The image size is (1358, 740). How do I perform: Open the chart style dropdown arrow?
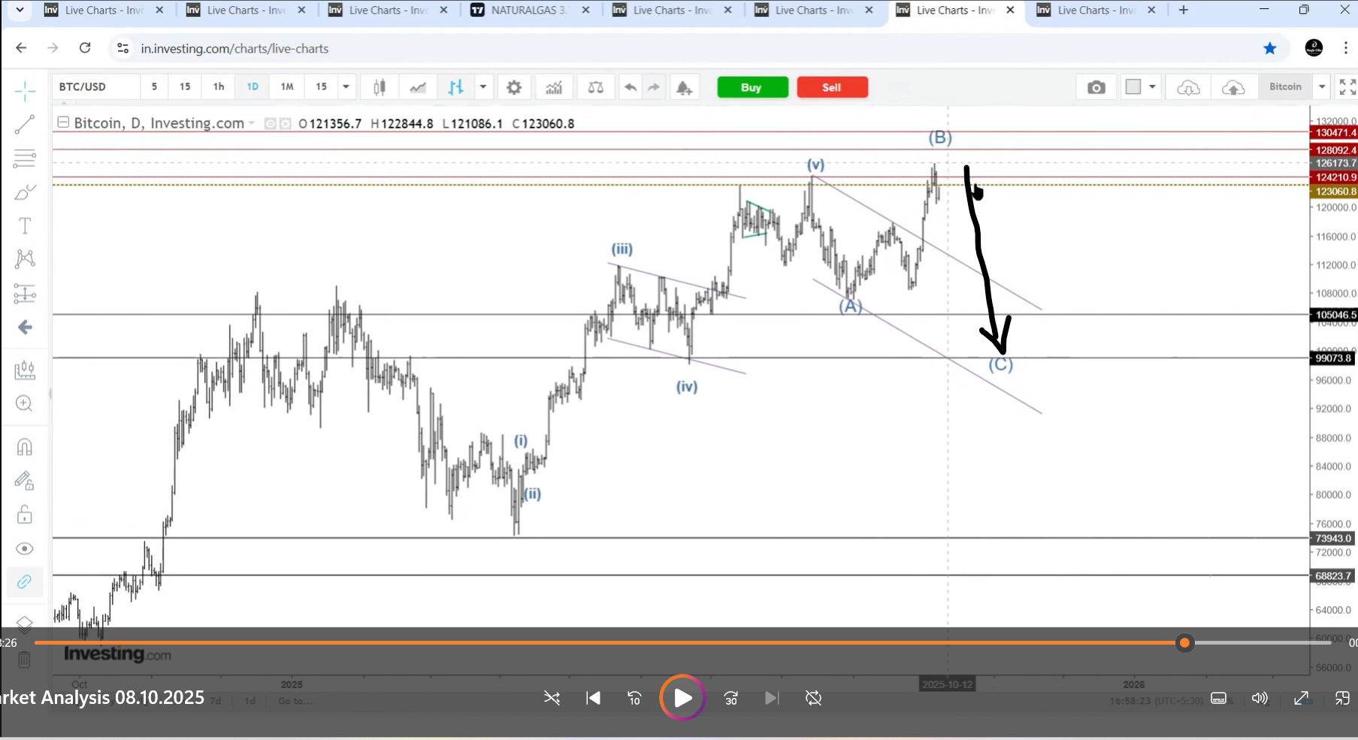coord(483,87)
